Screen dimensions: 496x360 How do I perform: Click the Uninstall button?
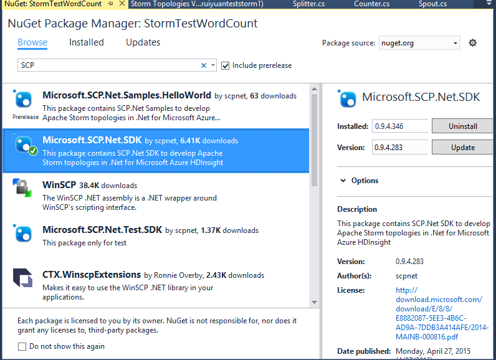(462, 126)
